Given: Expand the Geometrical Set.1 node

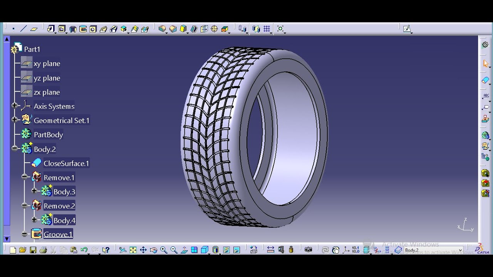Looking at the screenshot, I should tap(15, 120).
